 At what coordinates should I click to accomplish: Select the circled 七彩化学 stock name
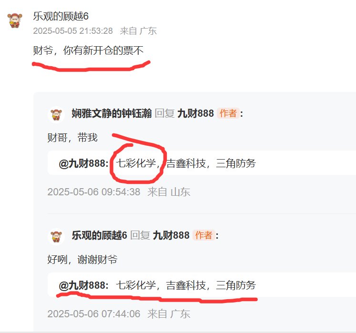[136, 163]
